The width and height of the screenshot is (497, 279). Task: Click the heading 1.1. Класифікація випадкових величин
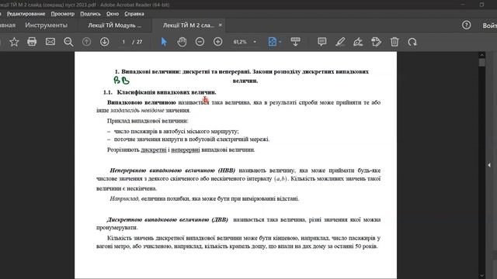coord(159,92)
